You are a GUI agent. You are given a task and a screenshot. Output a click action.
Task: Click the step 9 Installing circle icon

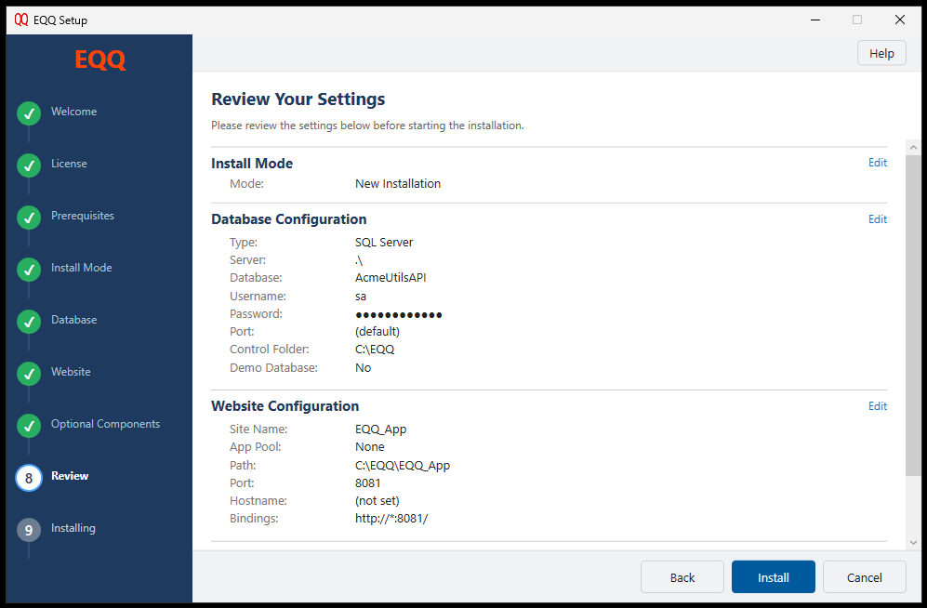(x=29, y=530)
